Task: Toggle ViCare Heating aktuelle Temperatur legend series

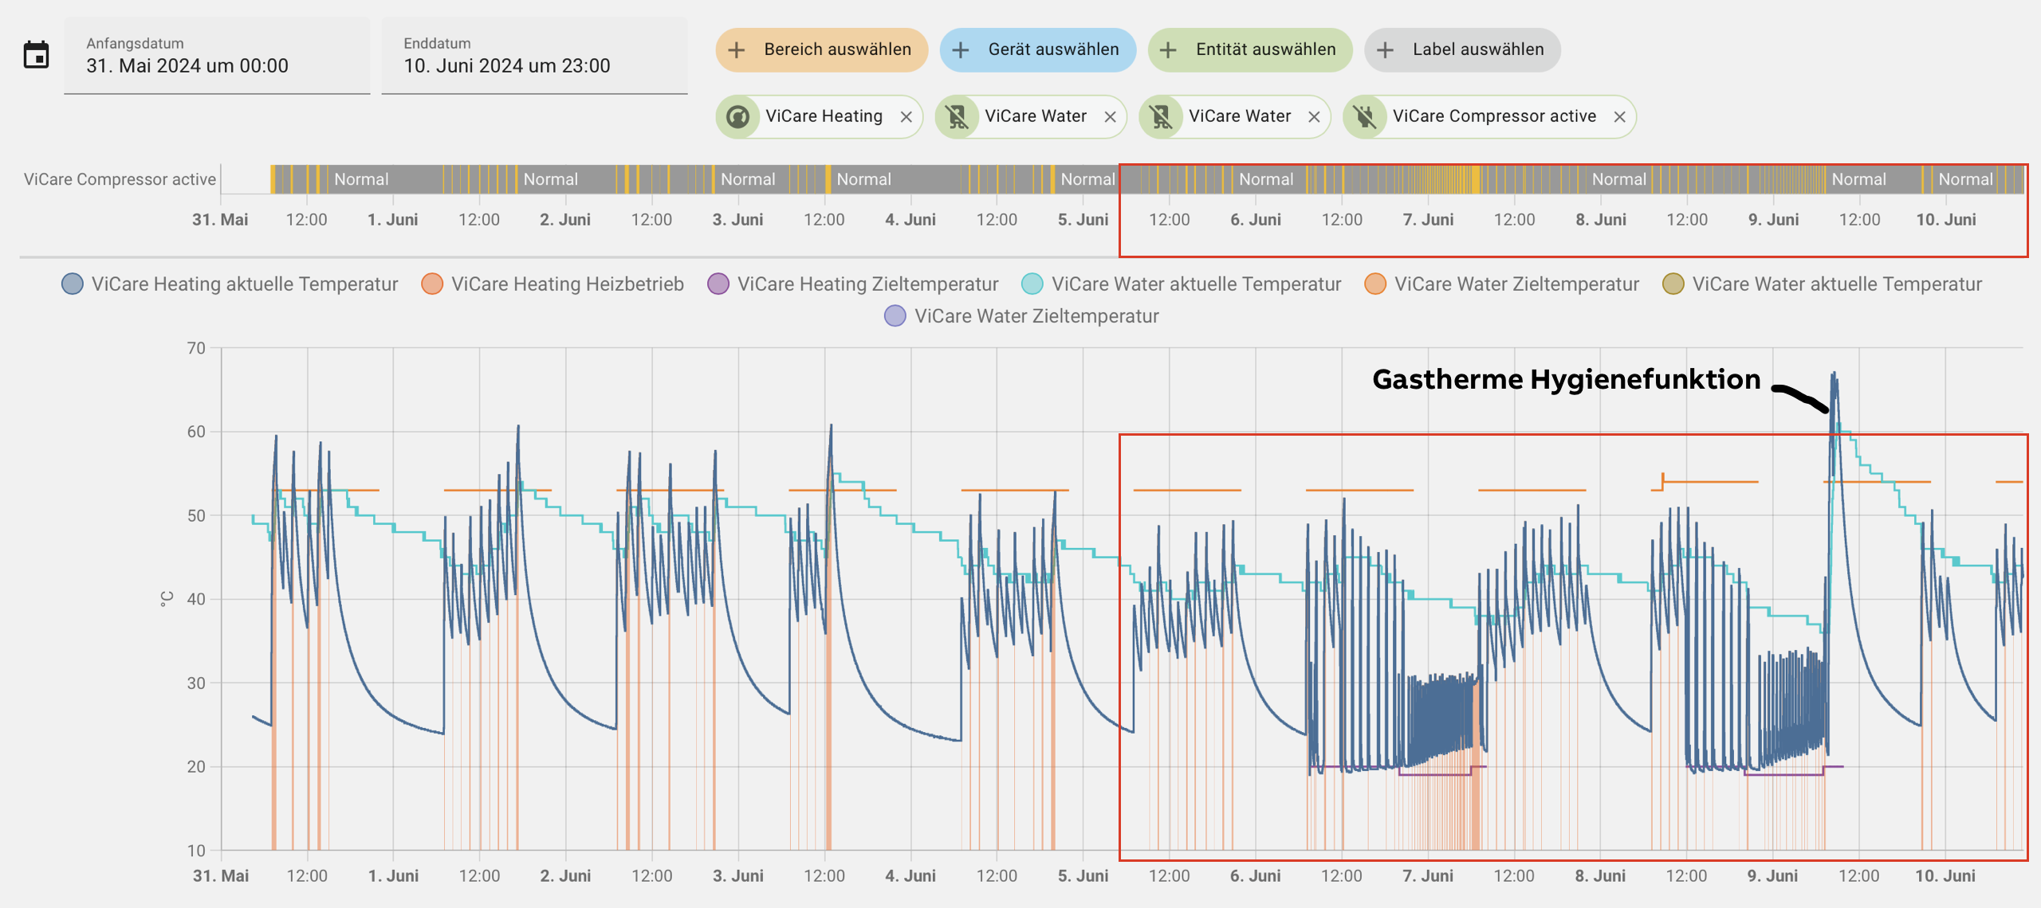Action: [230, 284]
